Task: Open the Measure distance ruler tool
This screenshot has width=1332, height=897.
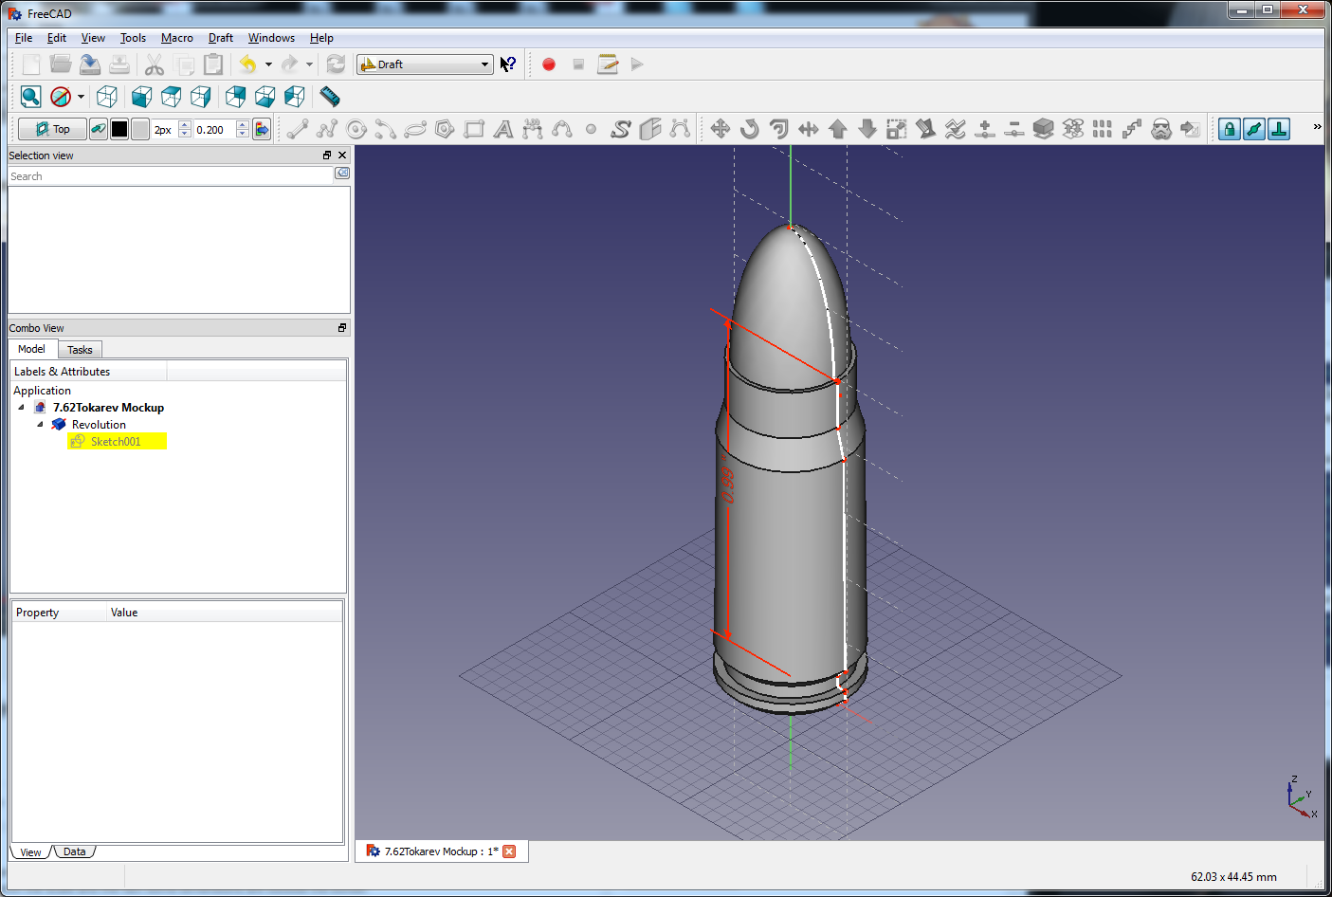Action: (x=329, y=97)
